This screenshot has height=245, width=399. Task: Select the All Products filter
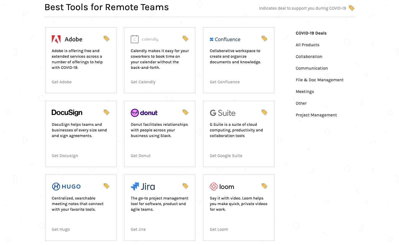[x=308, y=45]
